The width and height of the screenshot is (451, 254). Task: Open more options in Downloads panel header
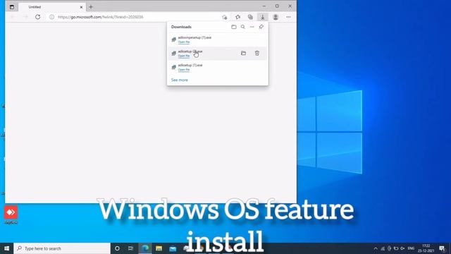[252, 27]
